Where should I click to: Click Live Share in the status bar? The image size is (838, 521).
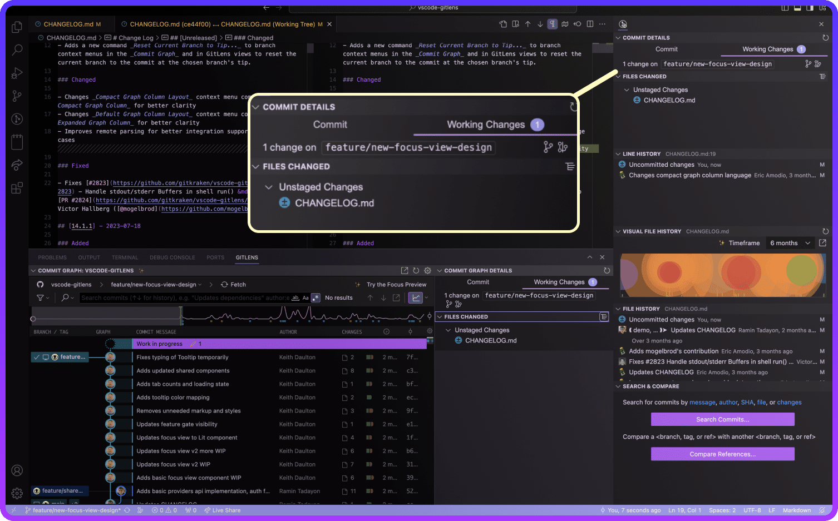(223, 510)
